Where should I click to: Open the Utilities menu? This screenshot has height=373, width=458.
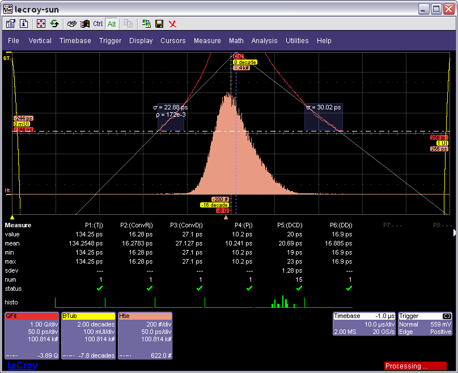click(x=297, y=41)
